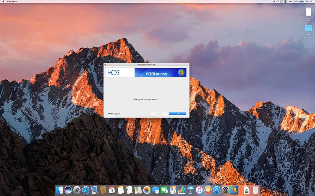Viewport: 315px width, 196px height.
Task: Open Finder from the Dock
Action: coord(59,190)
